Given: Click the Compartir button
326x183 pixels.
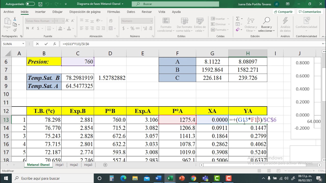Looking at the screenshot, I should click(283, 12).
